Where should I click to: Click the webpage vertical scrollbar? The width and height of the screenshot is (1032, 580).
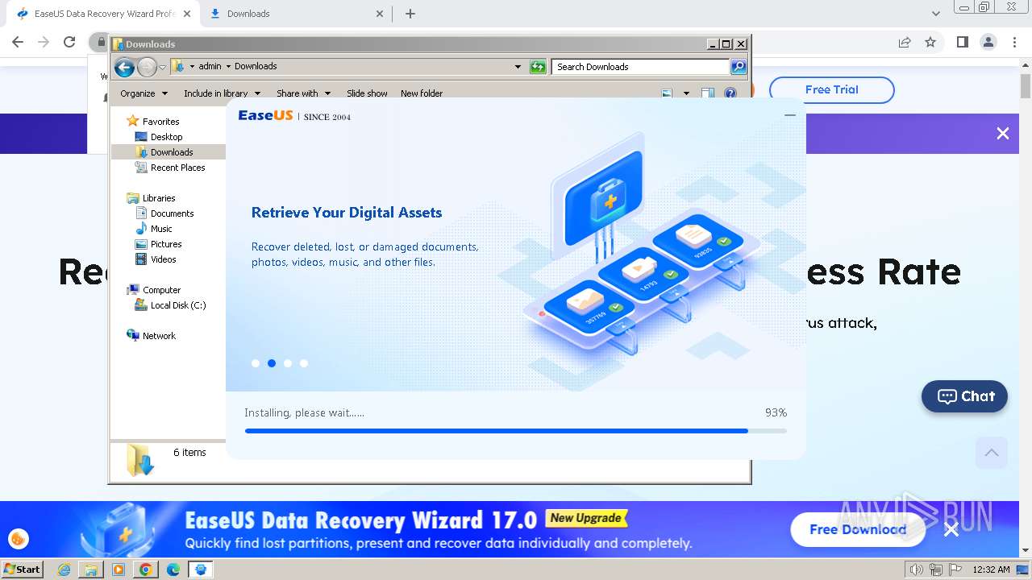point(1026,310)
